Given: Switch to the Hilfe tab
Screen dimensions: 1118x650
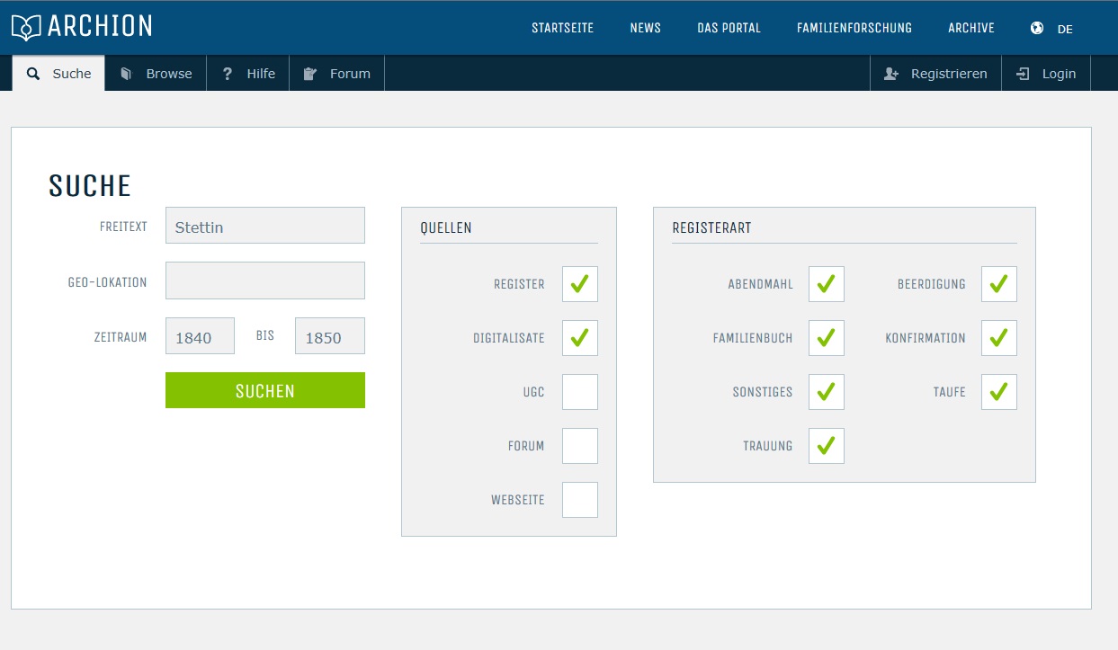Looking at the screenshot, I should [x=248, y=74].
